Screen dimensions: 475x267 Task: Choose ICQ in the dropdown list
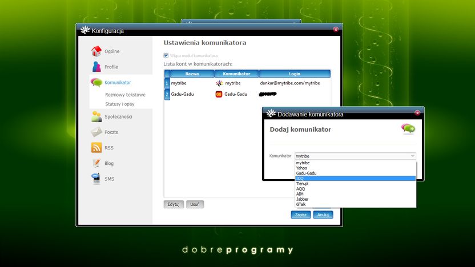pos(355,179)
